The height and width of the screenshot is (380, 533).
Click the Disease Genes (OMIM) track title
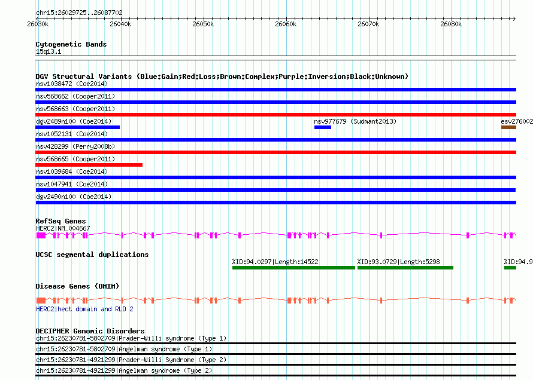pyautogui.click(x=77, y=286)
